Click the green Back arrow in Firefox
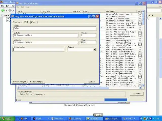Image resolution: width=162 pixels, height=121 pixels. point(3,10)
